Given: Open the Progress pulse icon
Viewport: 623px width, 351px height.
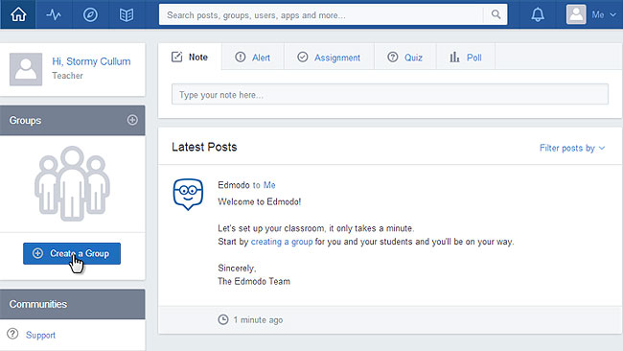Looking at the screenshot, I should click(54, 15).
